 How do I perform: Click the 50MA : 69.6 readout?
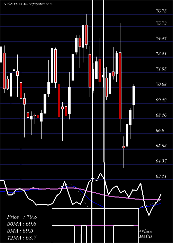pyautogui.click(x=22, y=224)
